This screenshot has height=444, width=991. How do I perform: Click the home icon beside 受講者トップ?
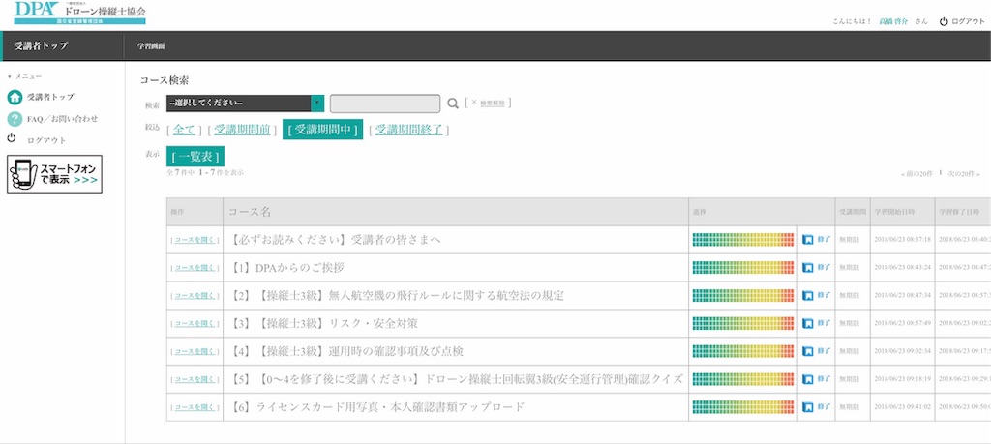pos(15,98)
